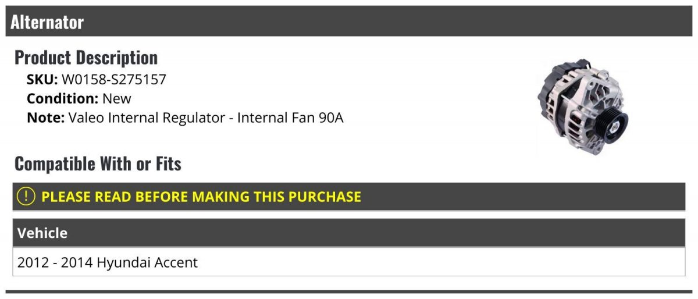
Task: Click the Note label
Action: (x=45, y=118)
